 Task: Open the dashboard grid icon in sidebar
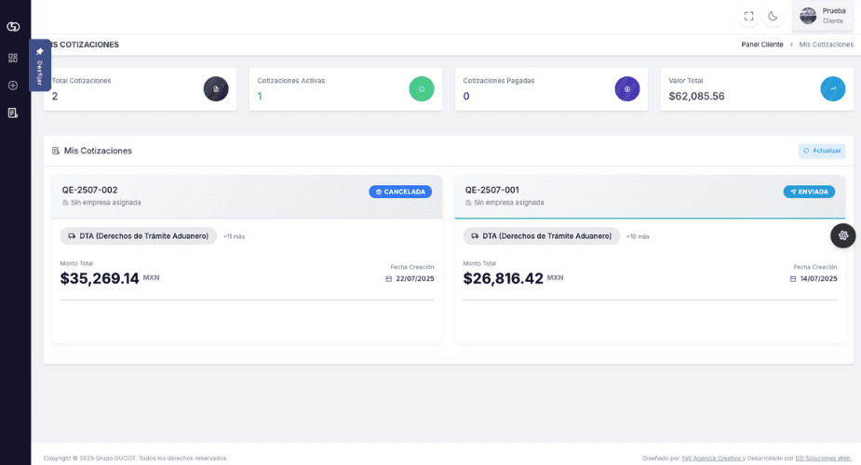coord(13,58)
